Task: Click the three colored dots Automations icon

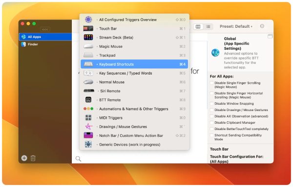Action: [88, 109]
